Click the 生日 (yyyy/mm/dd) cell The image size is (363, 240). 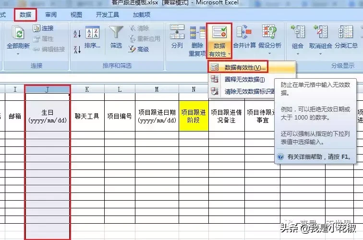48,116
